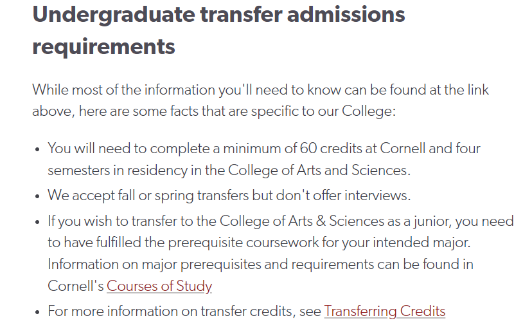
Task: Click the bullet dot before 'You will need'
Action: (37, 149)
